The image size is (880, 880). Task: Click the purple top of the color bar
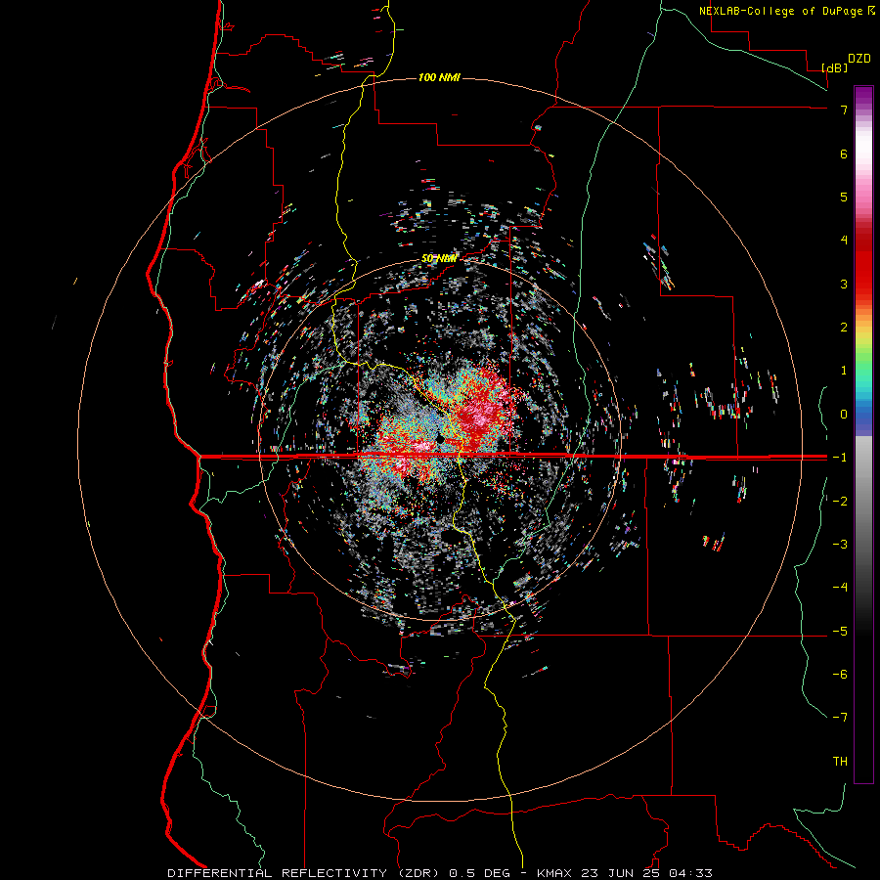click(x=863, y=96)
